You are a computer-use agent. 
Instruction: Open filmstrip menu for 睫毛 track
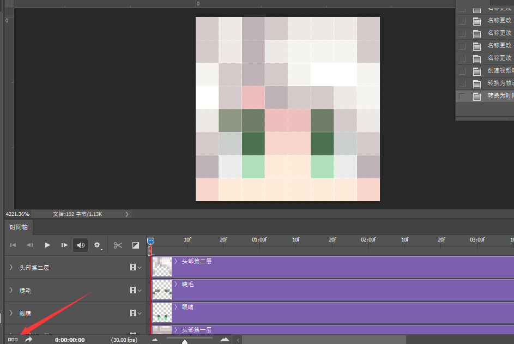tap(135, 290)
